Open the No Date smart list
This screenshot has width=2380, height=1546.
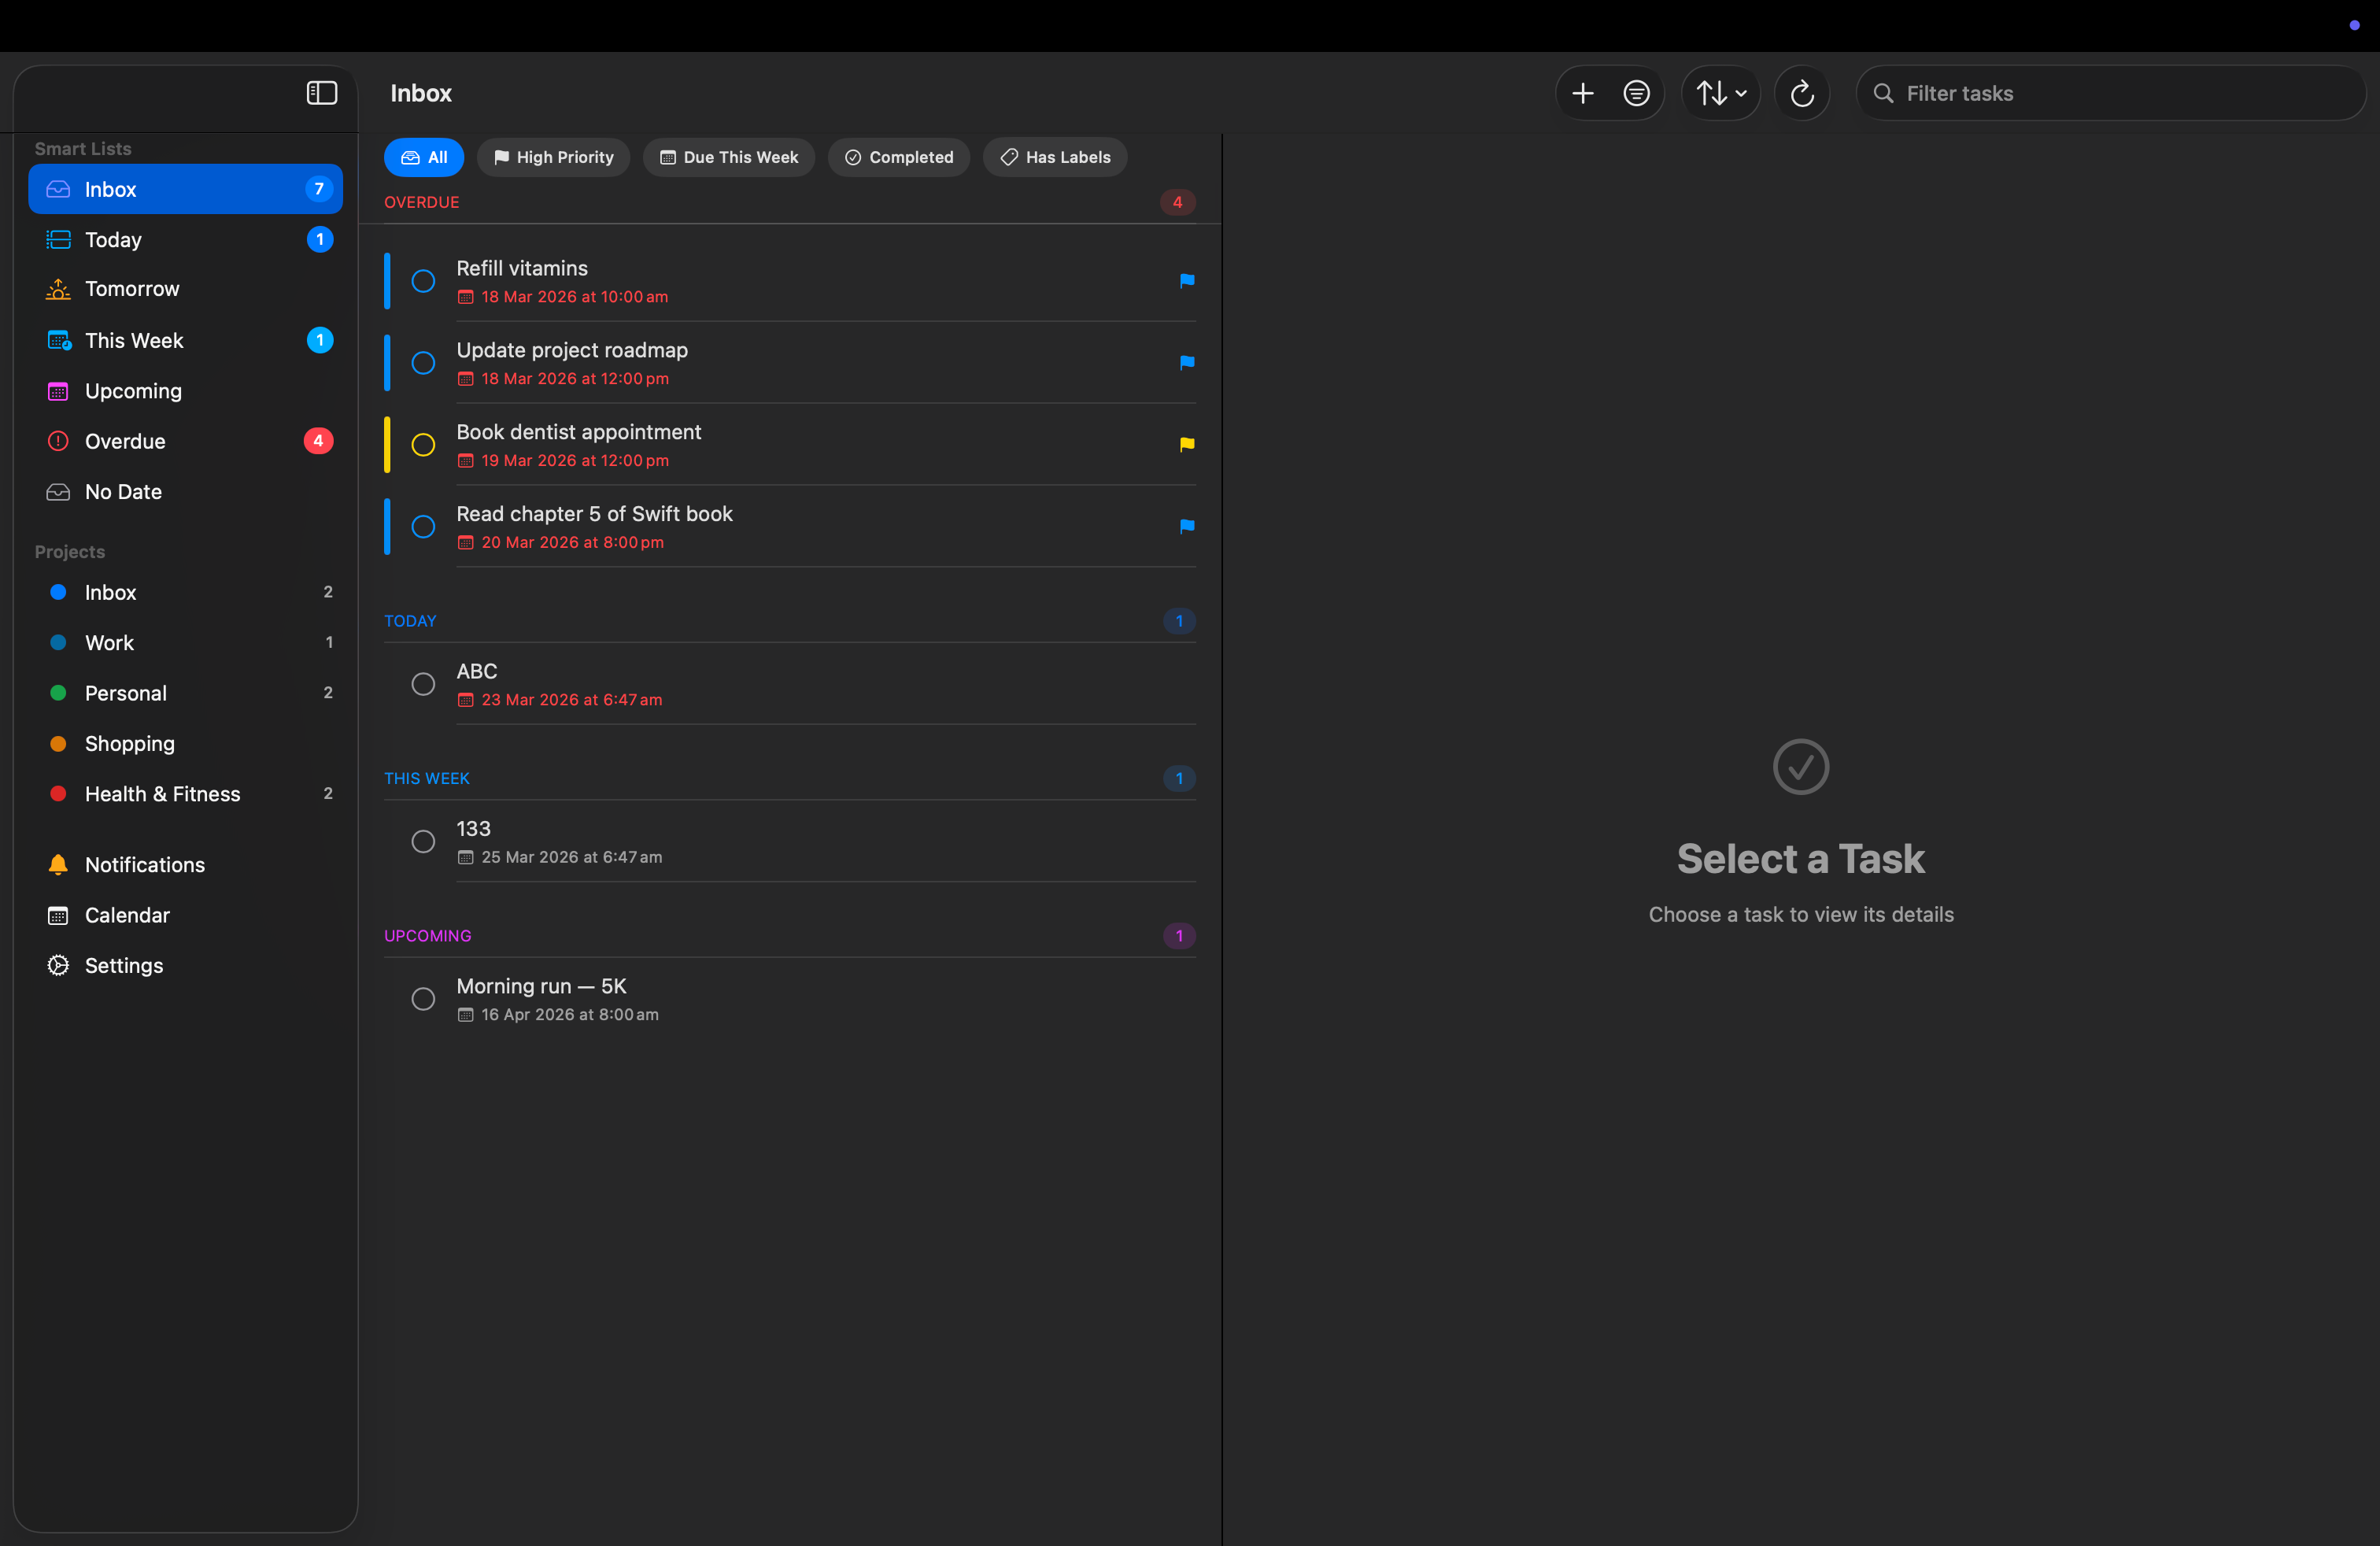185,492
